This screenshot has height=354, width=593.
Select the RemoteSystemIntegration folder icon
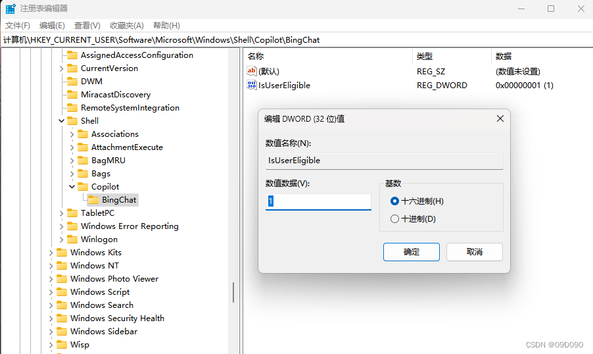(72, 107)
